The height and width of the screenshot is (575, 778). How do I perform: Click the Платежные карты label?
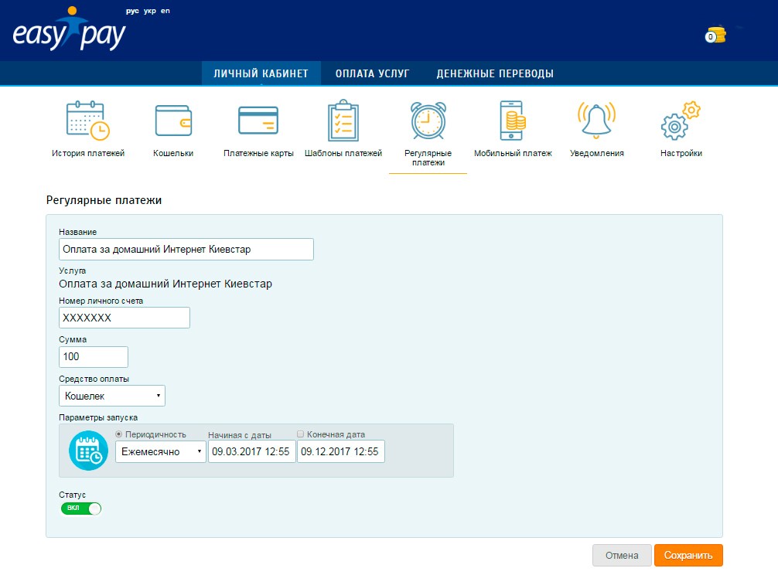258,153
